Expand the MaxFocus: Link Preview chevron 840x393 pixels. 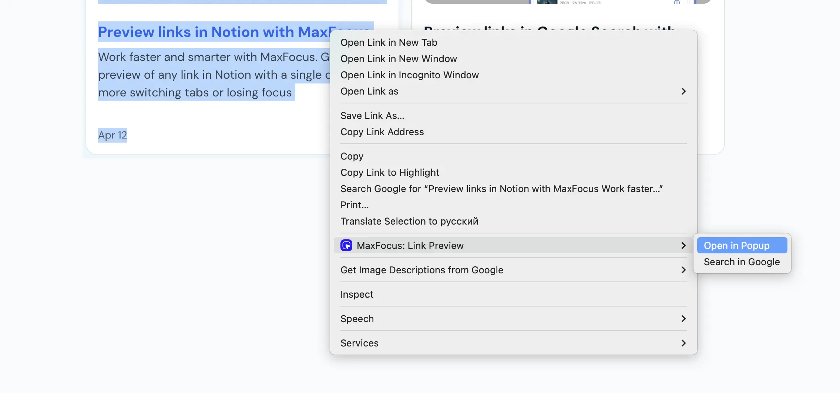point(683,246)
